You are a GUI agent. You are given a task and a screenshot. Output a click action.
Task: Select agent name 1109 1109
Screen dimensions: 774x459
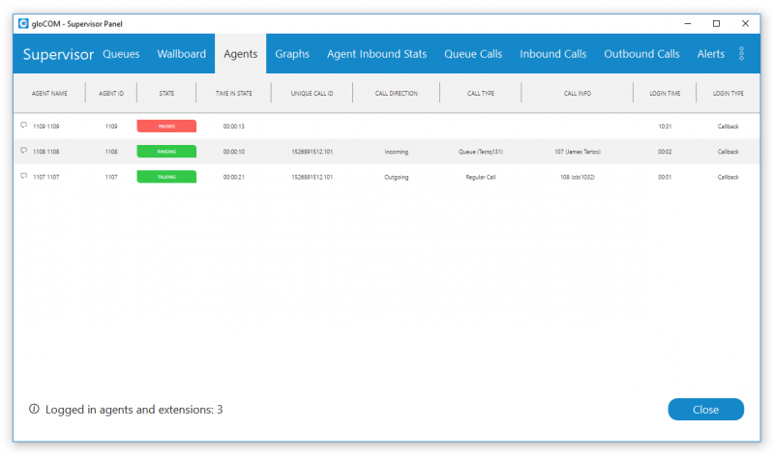tap(45, 127)
